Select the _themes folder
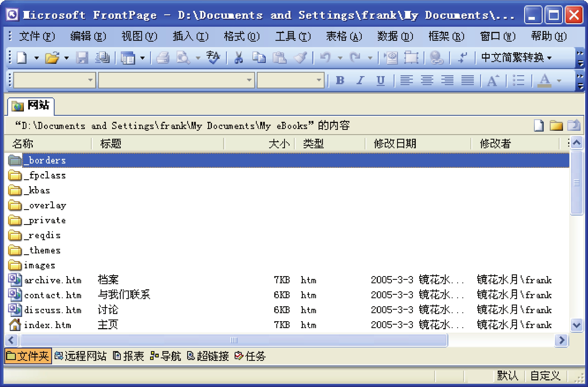588x387 pixels. (35, 250)
